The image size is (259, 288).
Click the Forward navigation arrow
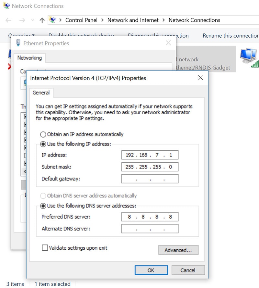pyautogui.click(x=22, y=20)
